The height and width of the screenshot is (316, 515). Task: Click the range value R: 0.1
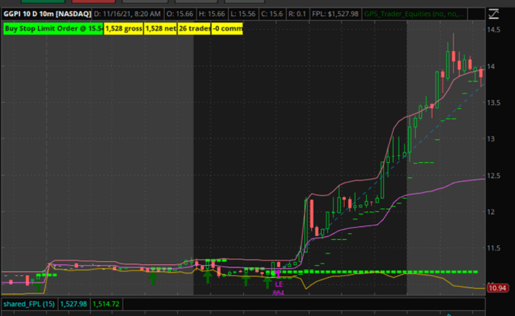[298, 14]
